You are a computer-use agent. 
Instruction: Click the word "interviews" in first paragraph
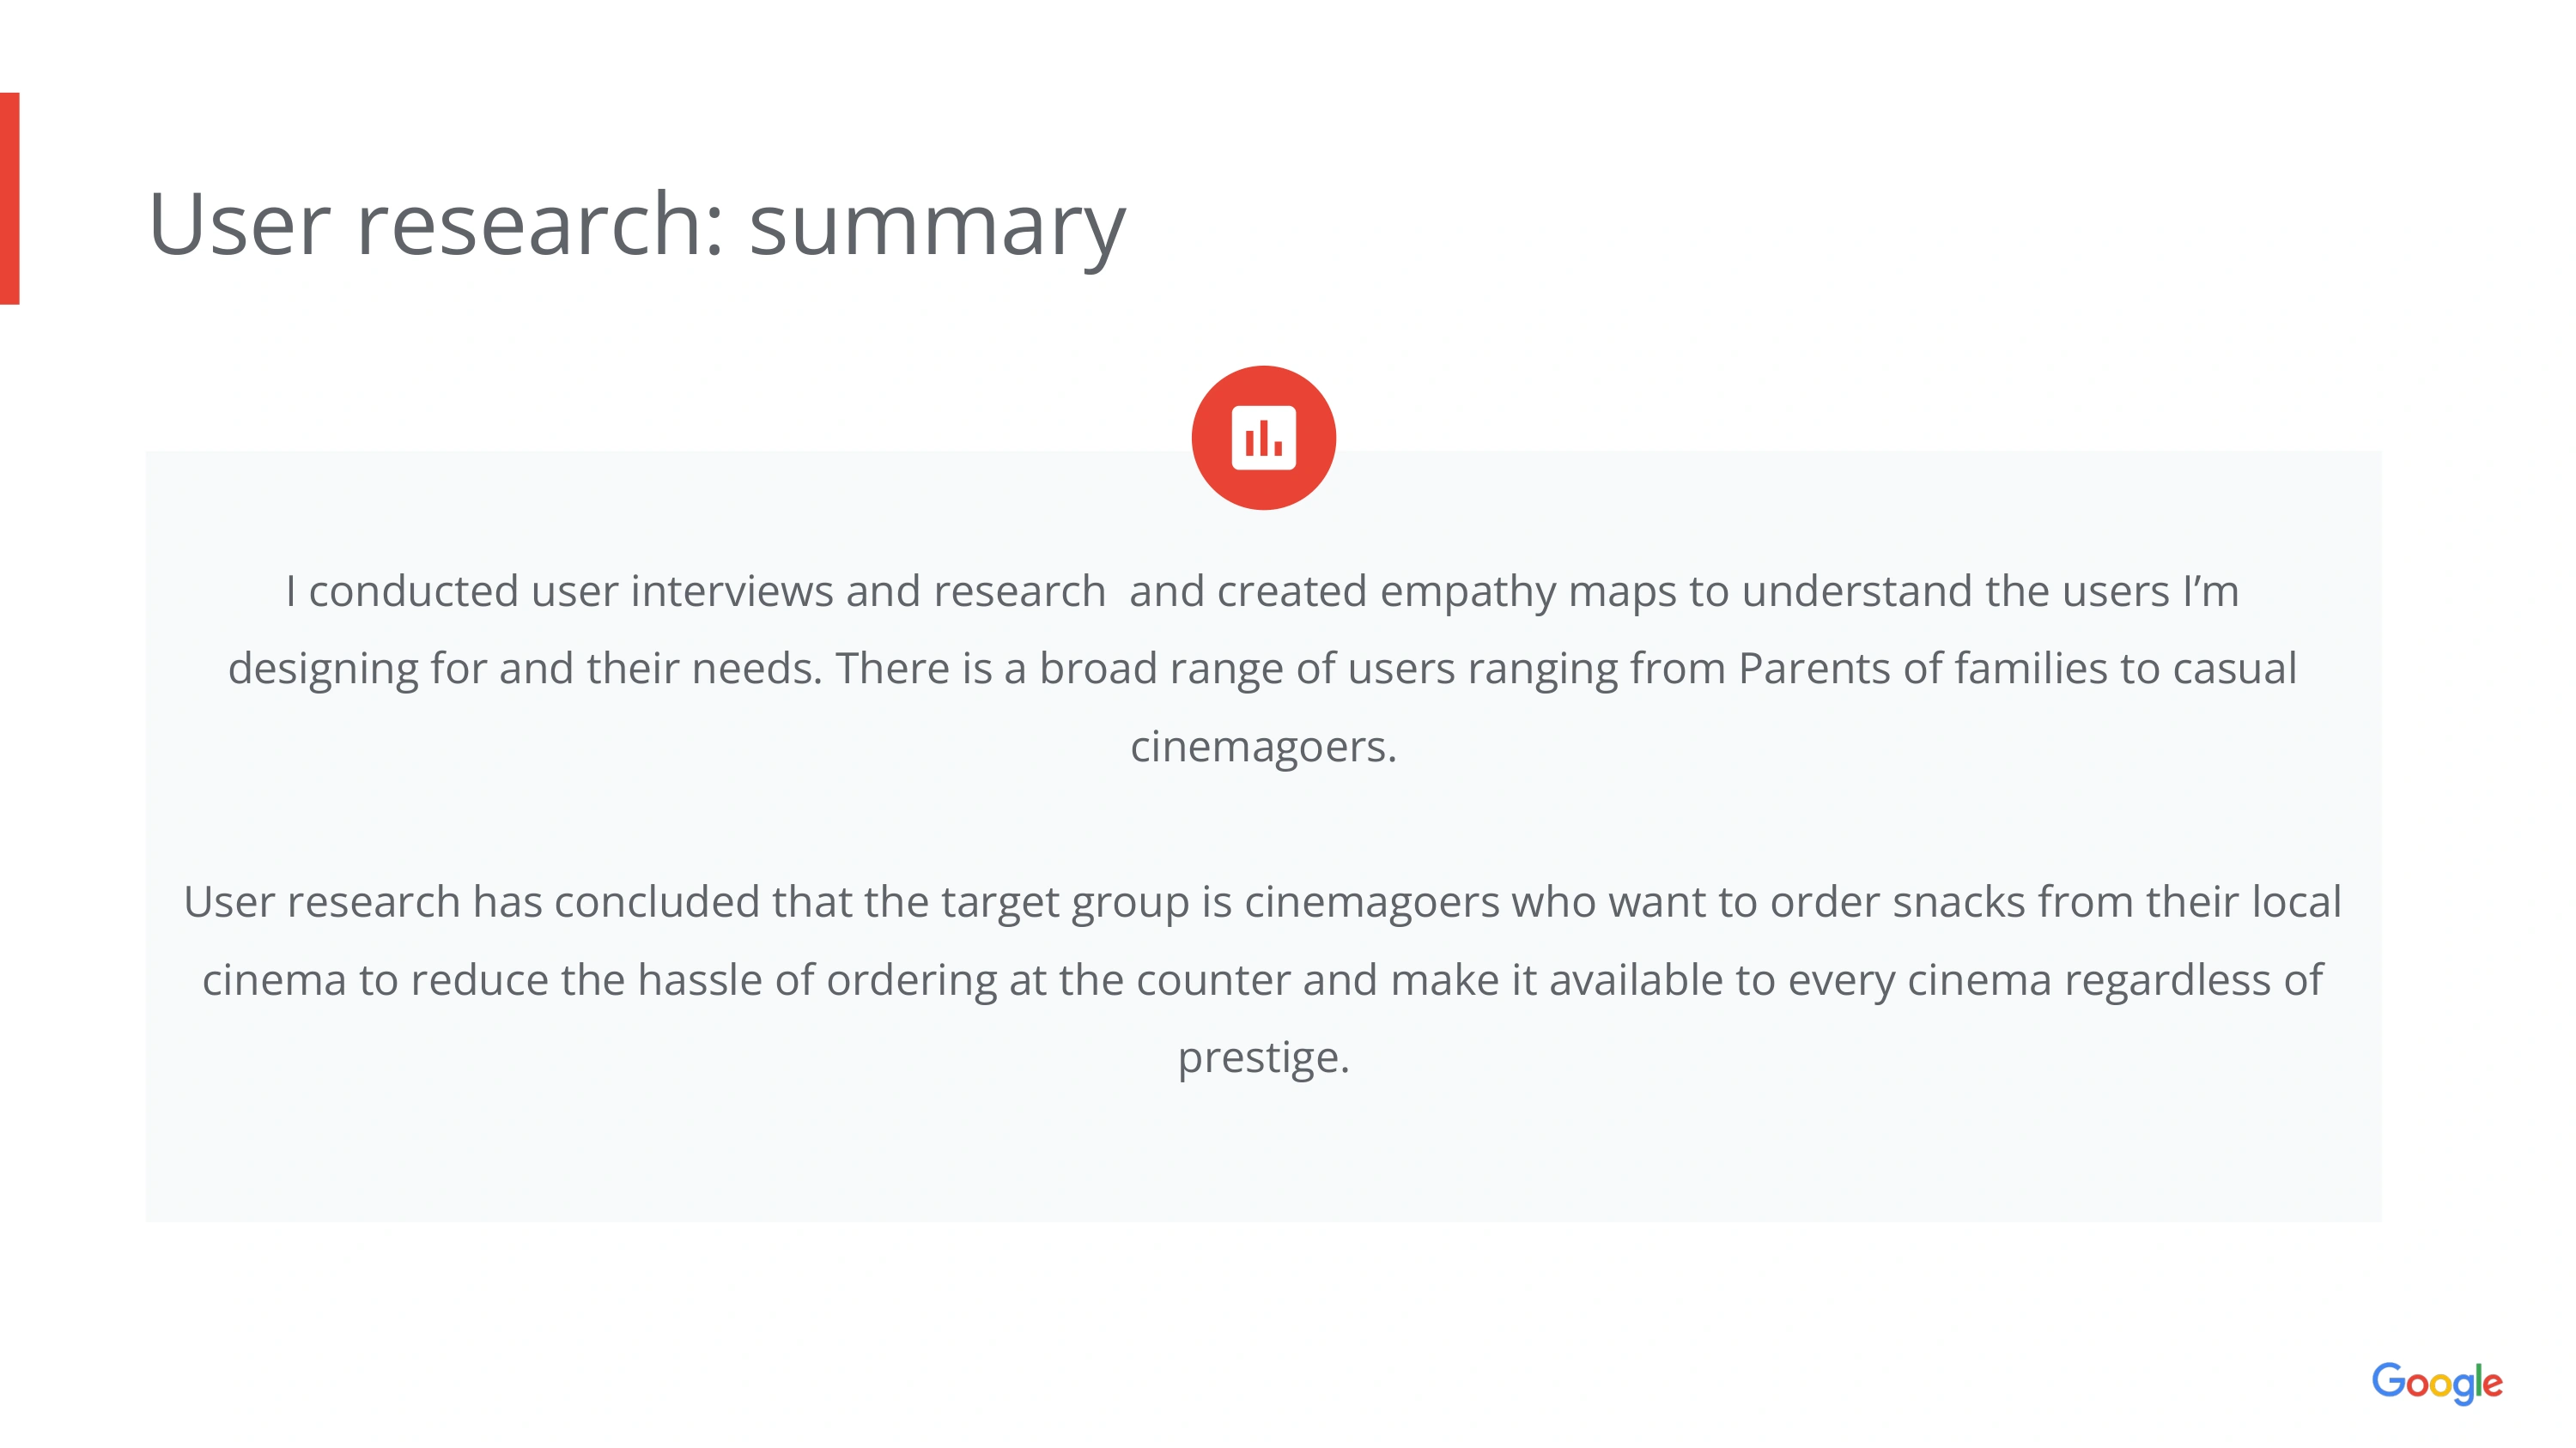731,591
